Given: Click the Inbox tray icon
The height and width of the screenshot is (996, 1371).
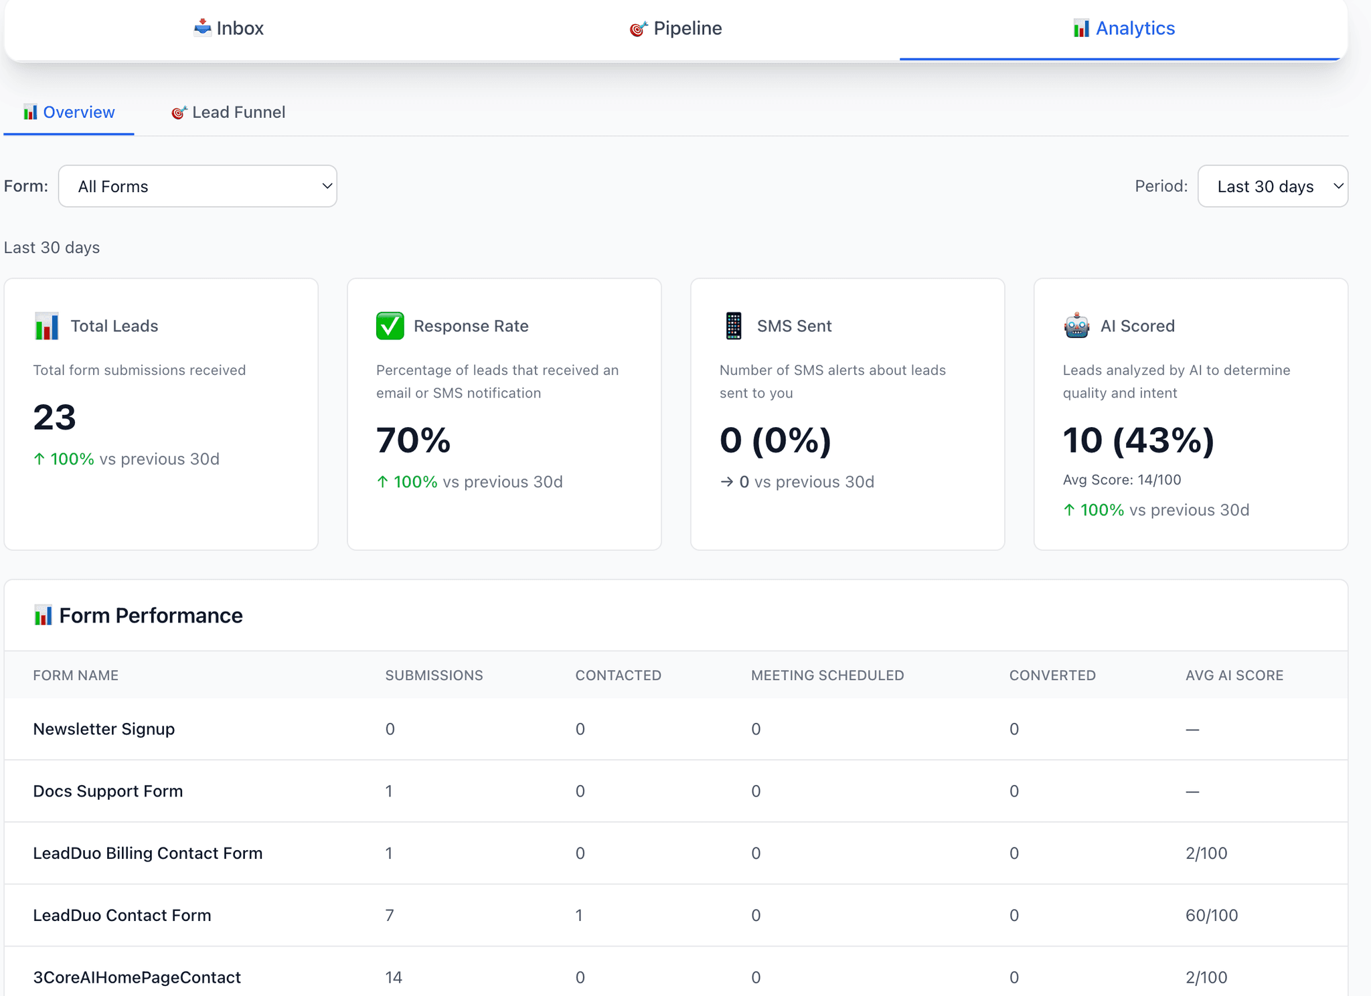Looking at the screenshot, I should coord(203,28).
